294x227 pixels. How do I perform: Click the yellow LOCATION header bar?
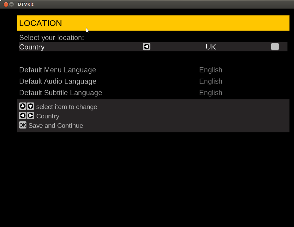153,23
